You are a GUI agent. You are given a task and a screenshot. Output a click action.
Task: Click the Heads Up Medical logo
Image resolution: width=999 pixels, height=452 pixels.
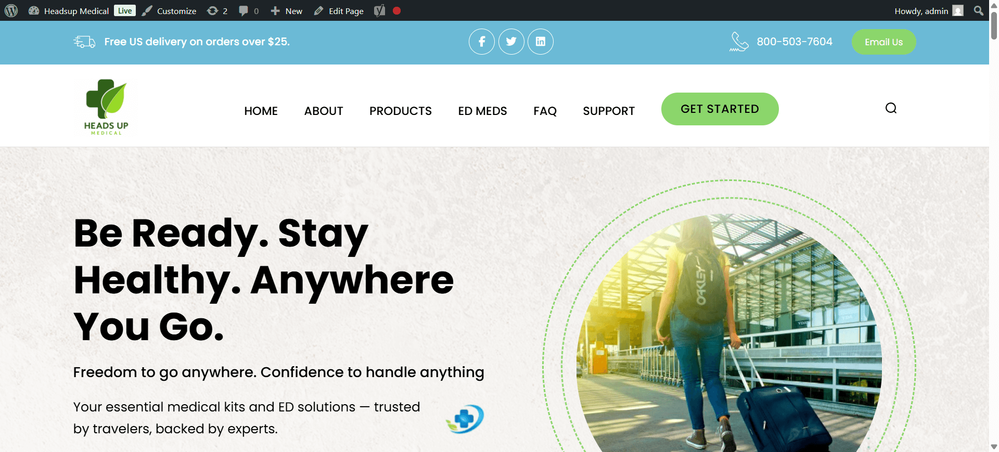(107, 108)
